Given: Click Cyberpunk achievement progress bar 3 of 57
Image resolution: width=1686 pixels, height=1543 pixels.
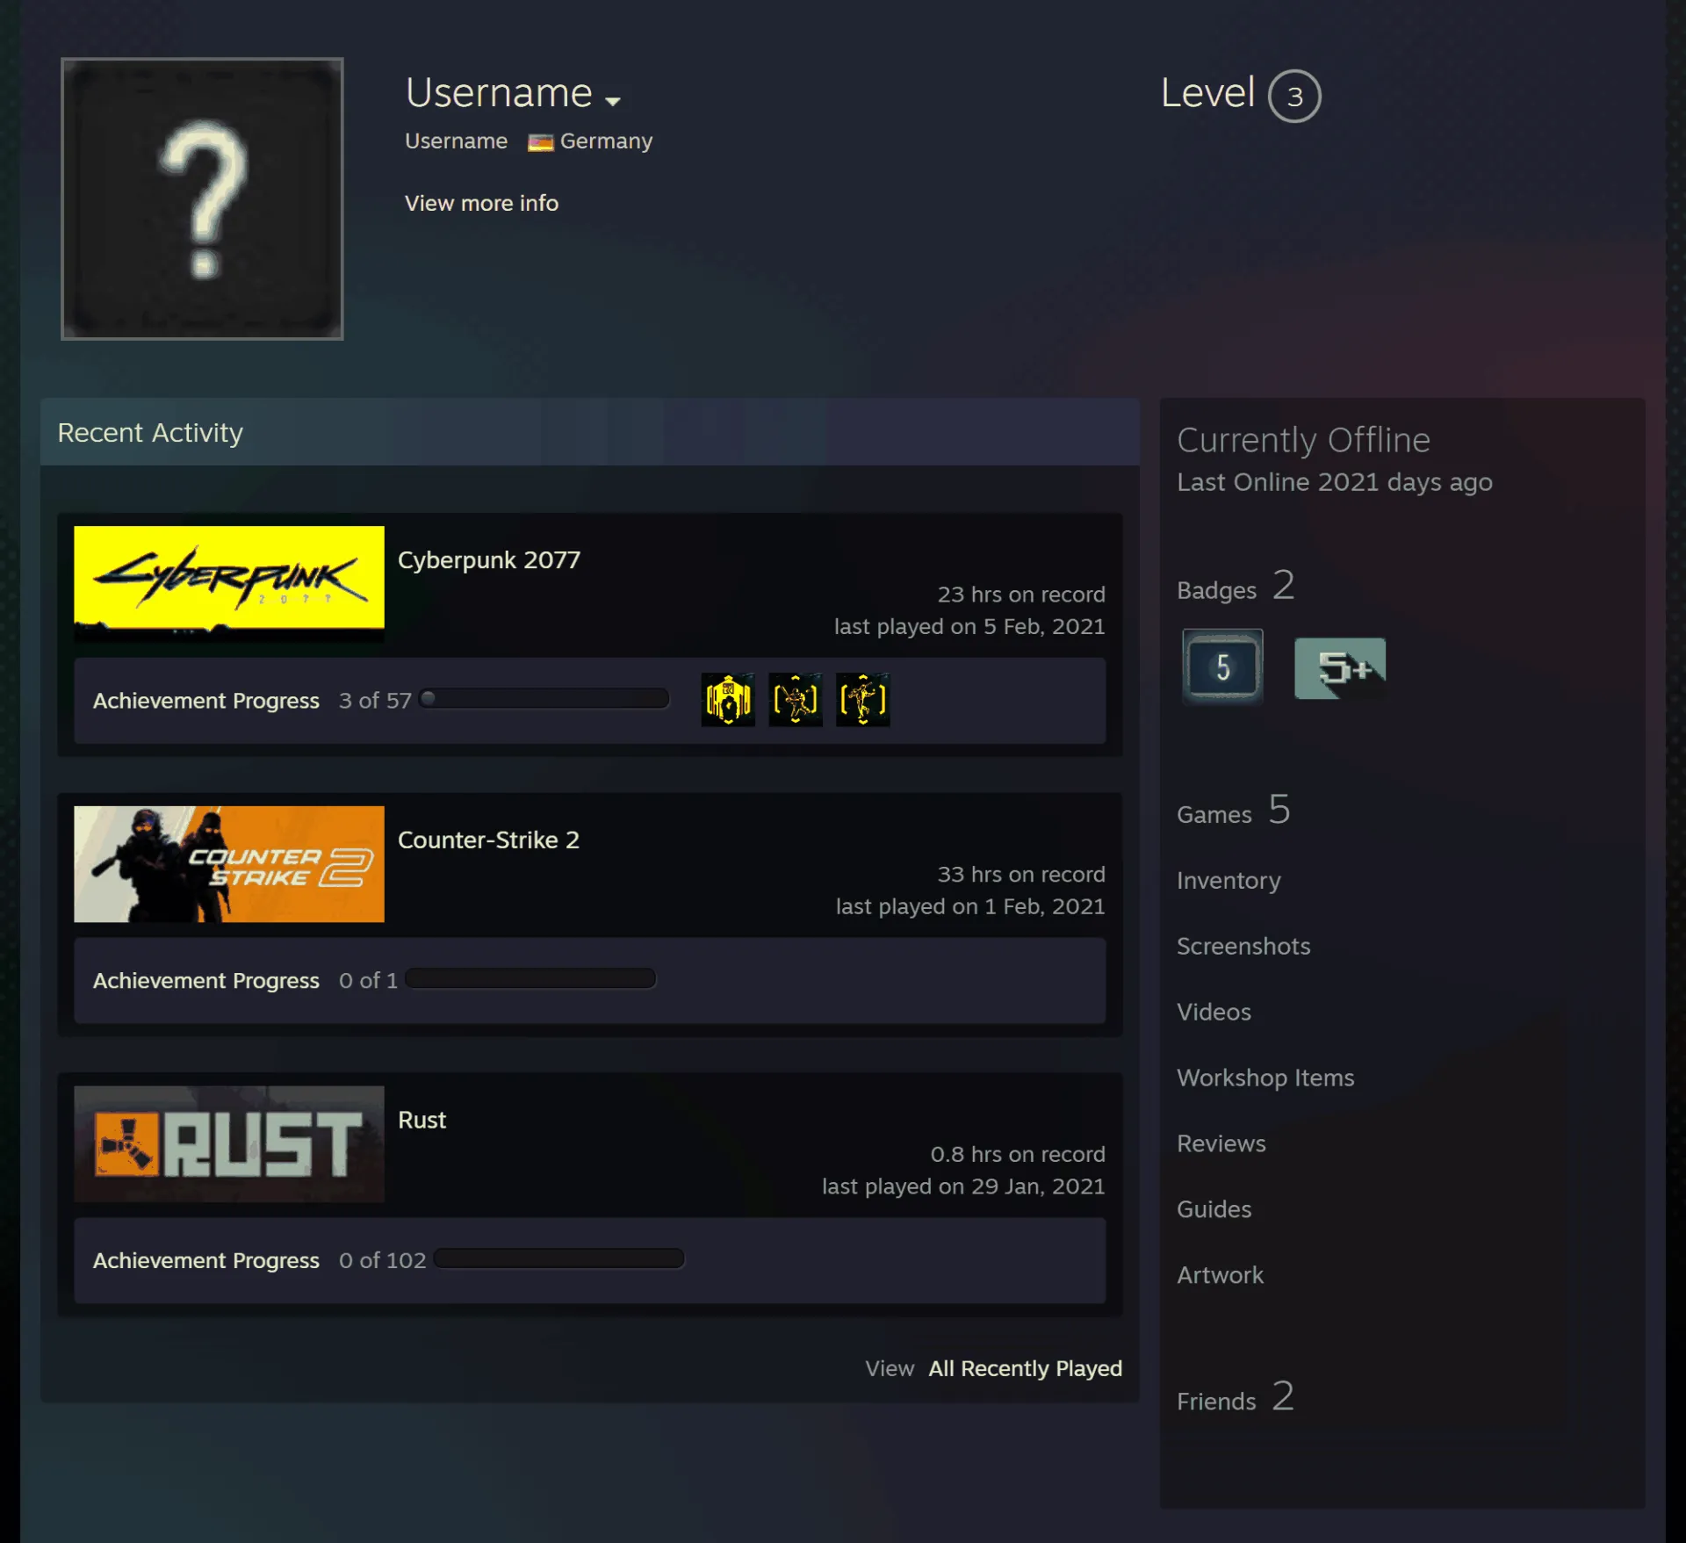Looking at the screenshot, I should coord(544,699).
